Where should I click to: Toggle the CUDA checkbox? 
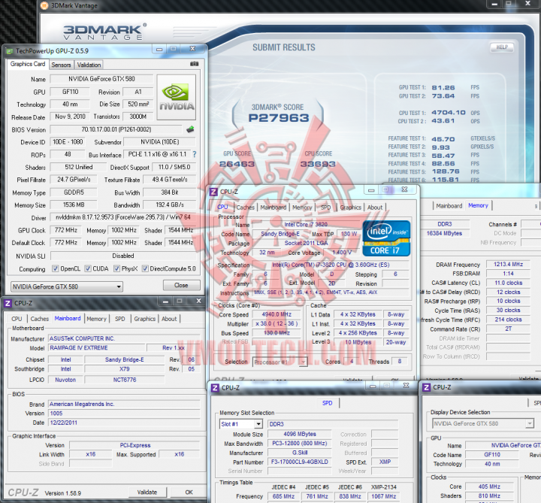click(x=88, y=268)
